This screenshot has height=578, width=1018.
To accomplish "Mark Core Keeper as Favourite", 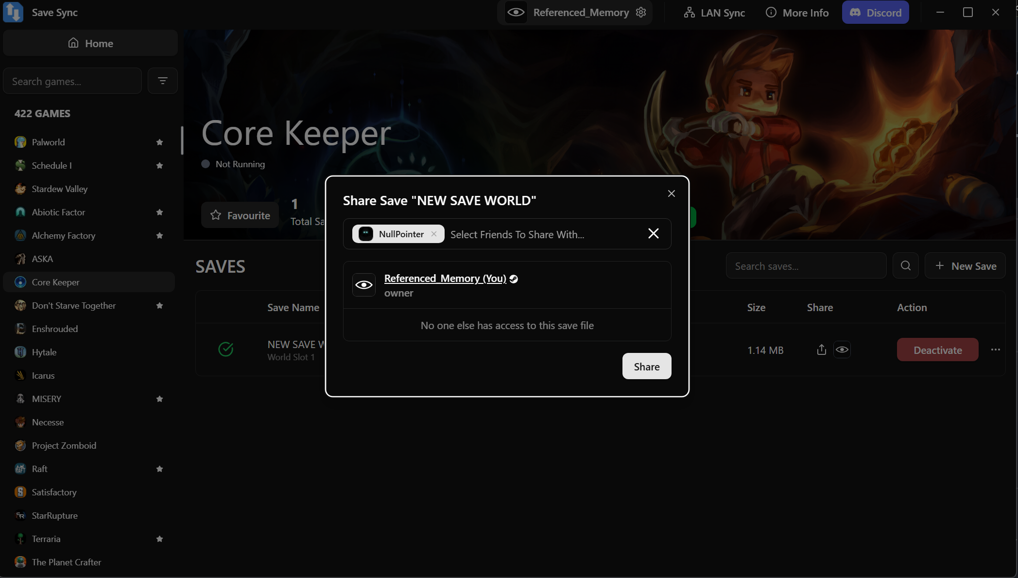I will tap(240, 215).
